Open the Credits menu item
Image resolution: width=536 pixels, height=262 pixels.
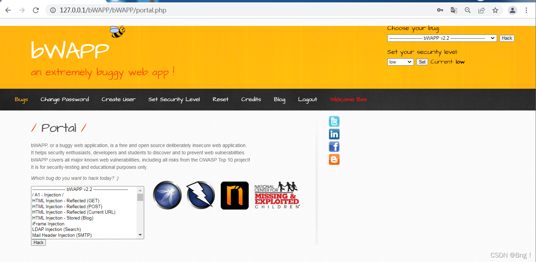click(251, 99)
